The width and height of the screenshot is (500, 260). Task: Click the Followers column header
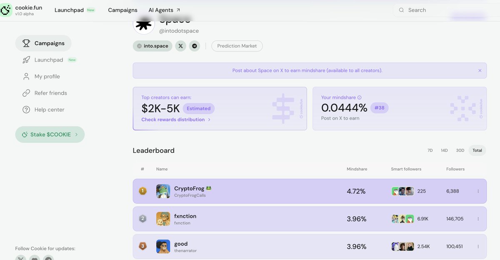tap(455, 169)
